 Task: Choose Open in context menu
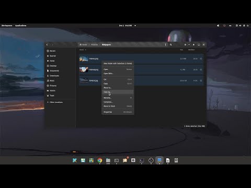point(118,69)
